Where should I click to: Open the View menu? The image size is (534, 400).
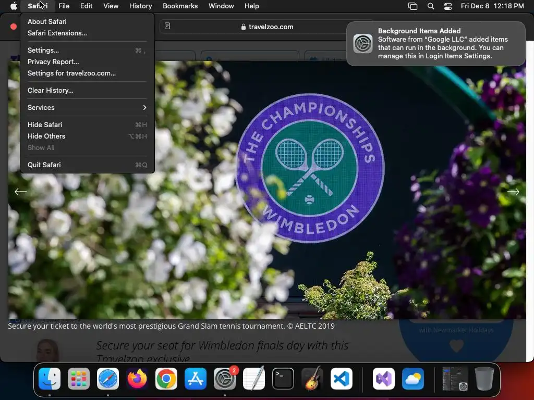[111, 6]
